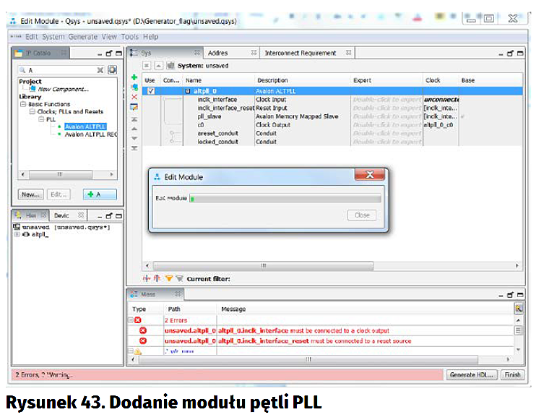Collapse the 2 Errors message group
This screenshot has width=536, height=420.
[131, 320]
